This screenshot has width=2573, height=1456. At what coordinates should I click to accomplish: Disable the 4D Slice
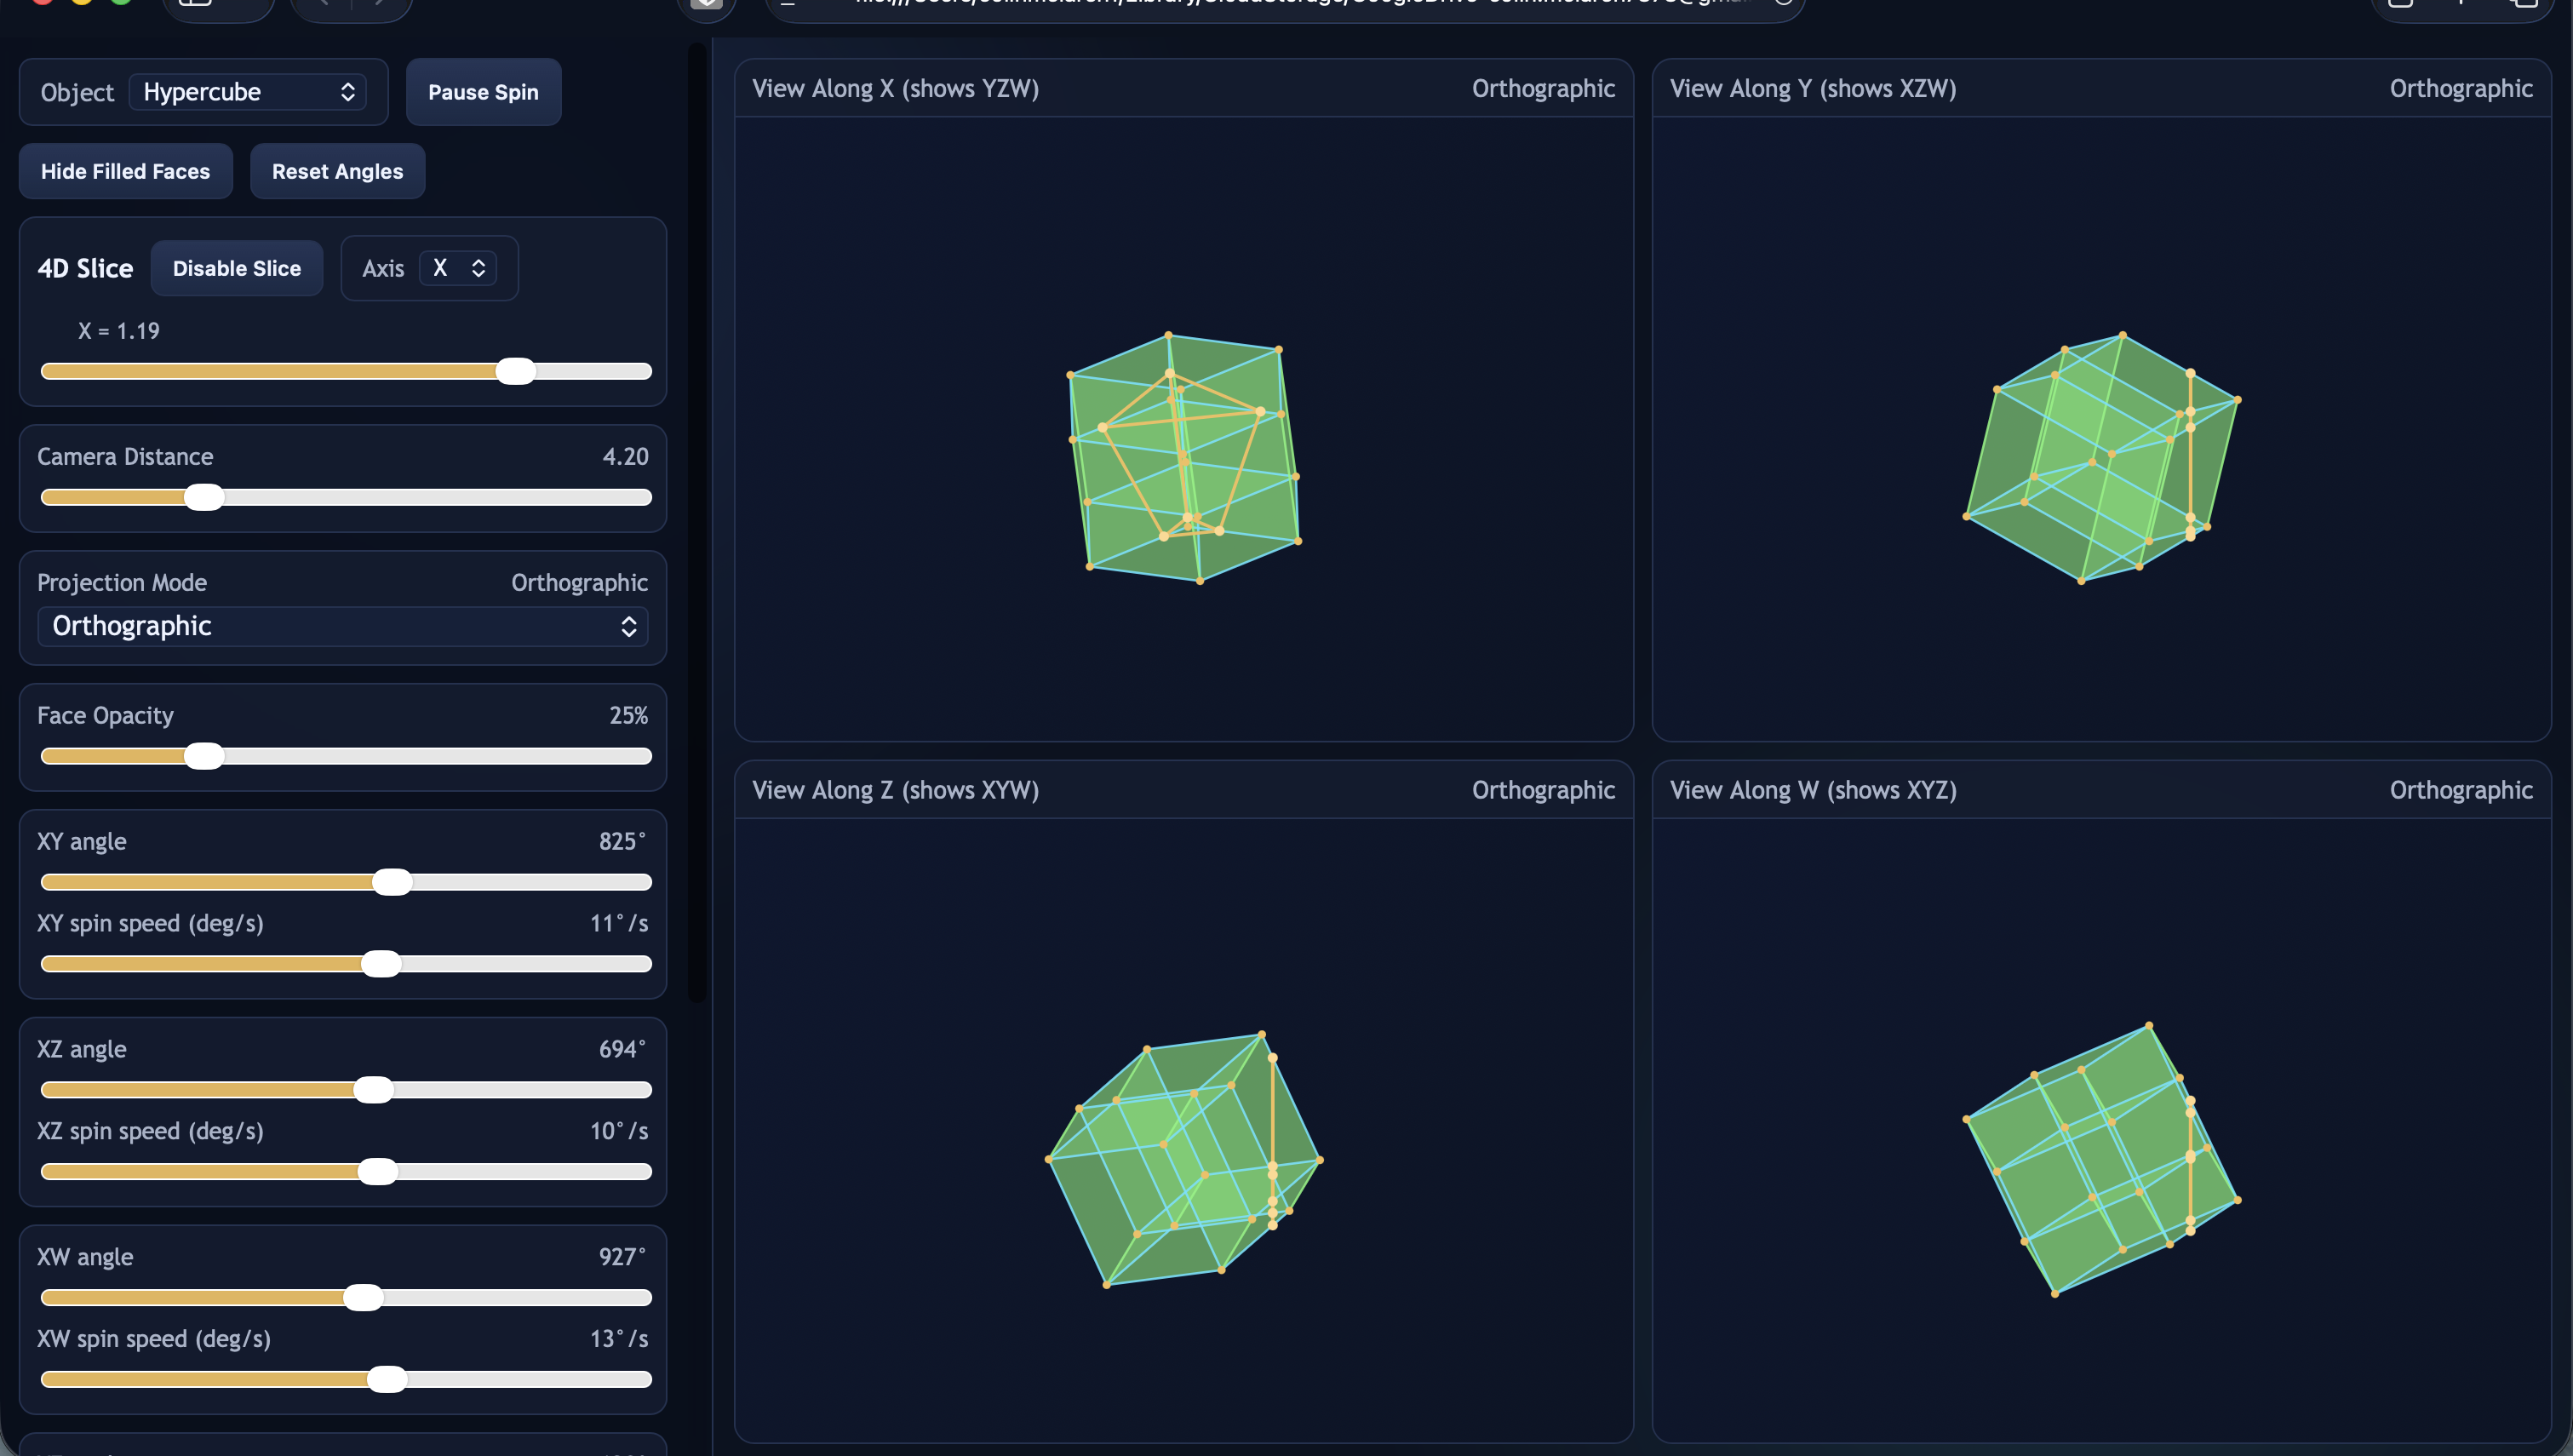point(236,268)
